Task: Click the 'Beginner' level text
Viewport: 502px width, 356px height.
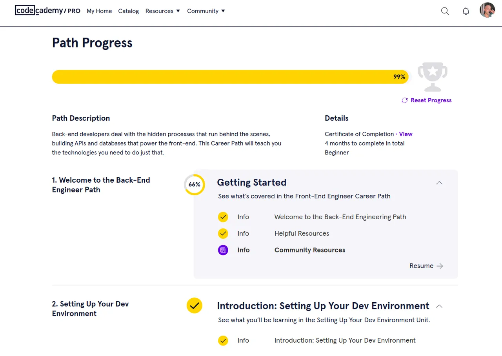Action: (337, 153)
